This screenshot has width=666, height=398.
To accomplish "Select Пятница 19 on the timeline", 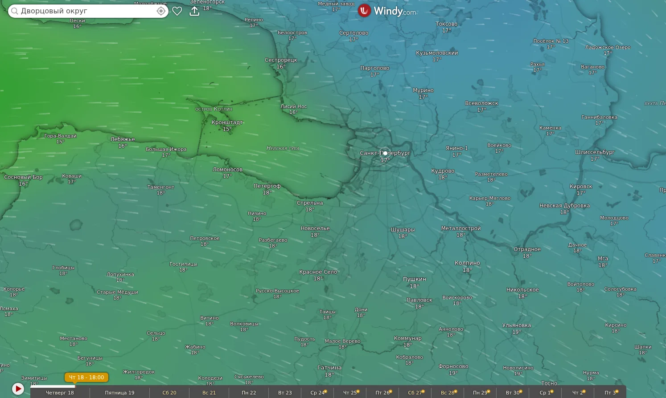I will coord(119,393).
